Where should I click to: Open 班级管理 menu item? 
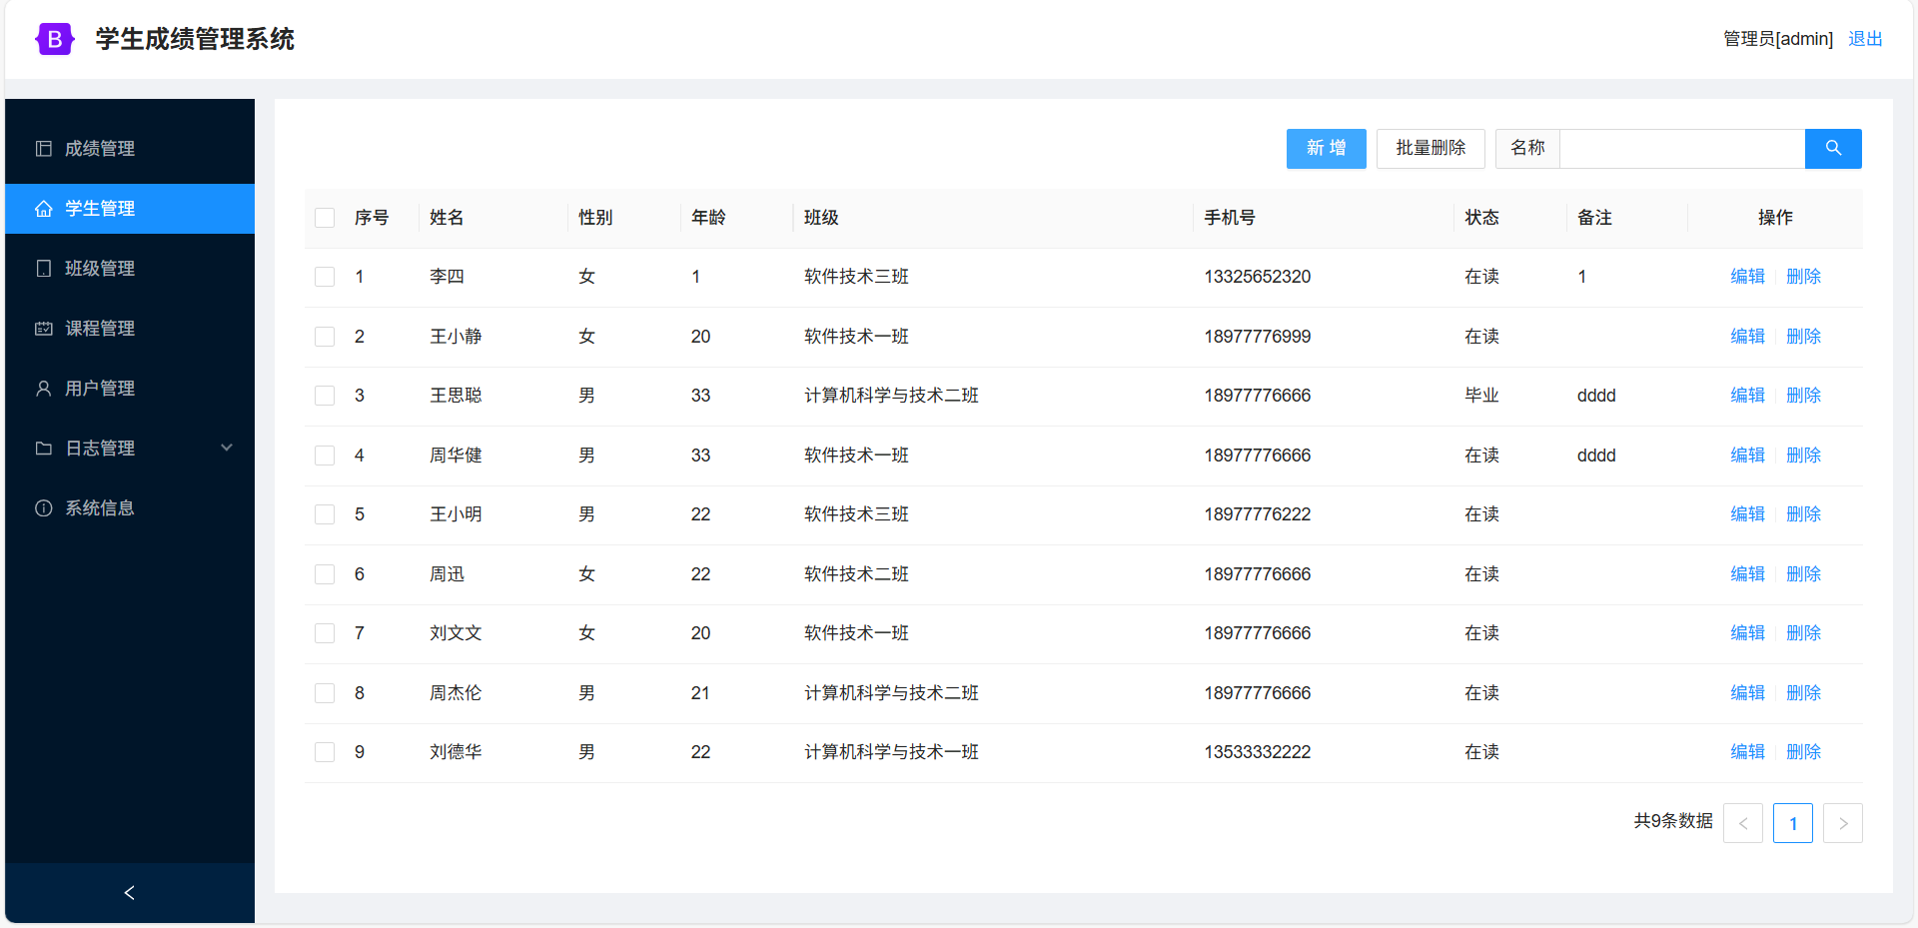130,268
